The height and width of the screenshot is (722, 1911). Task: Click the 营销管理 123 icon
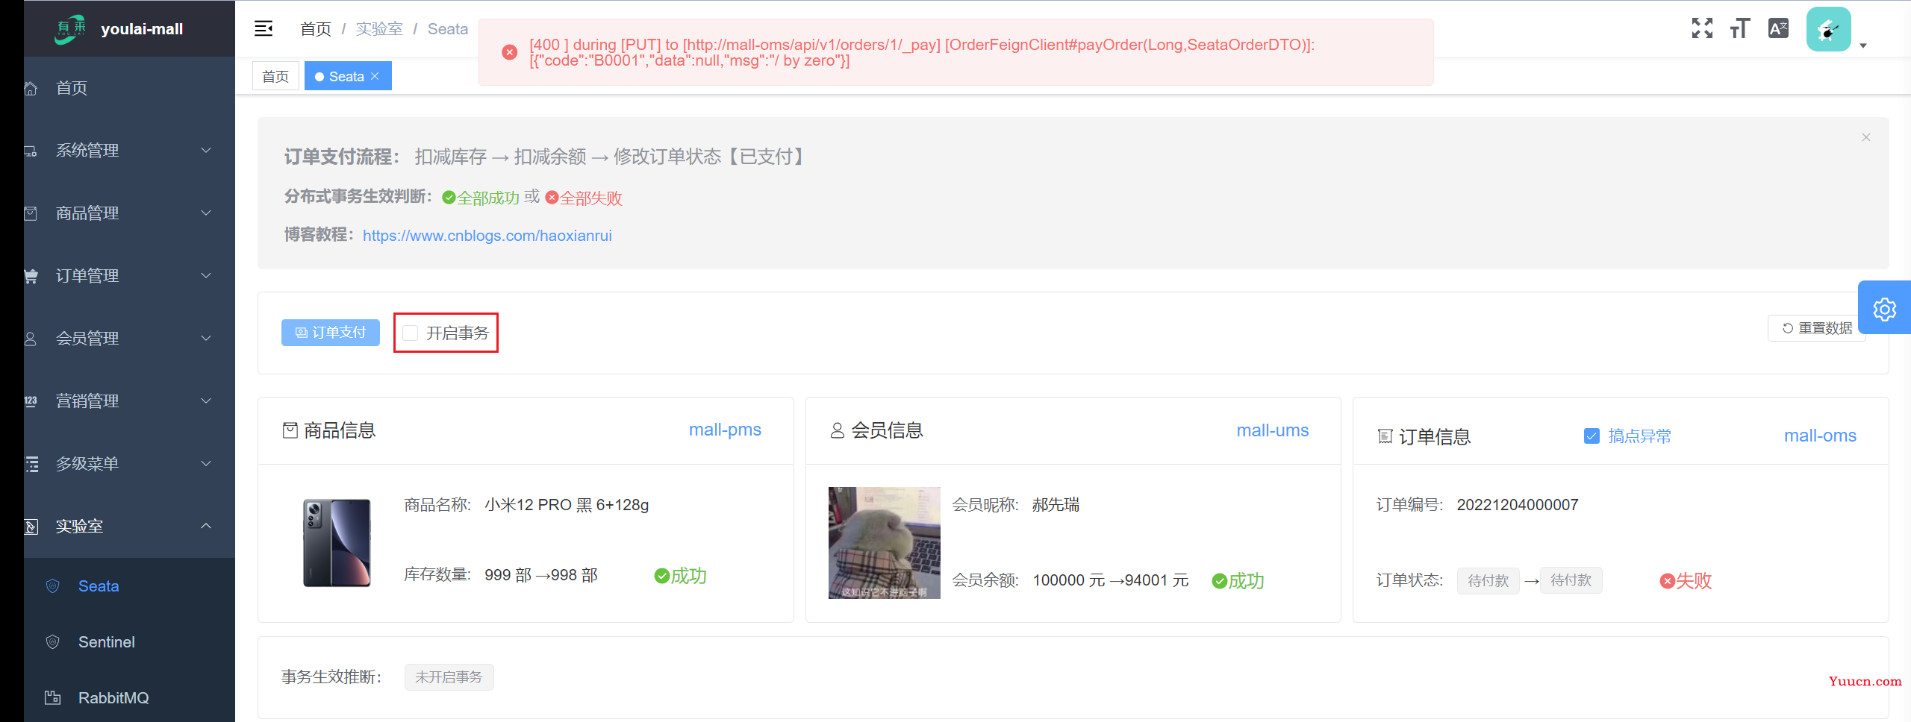coord(31,401)
